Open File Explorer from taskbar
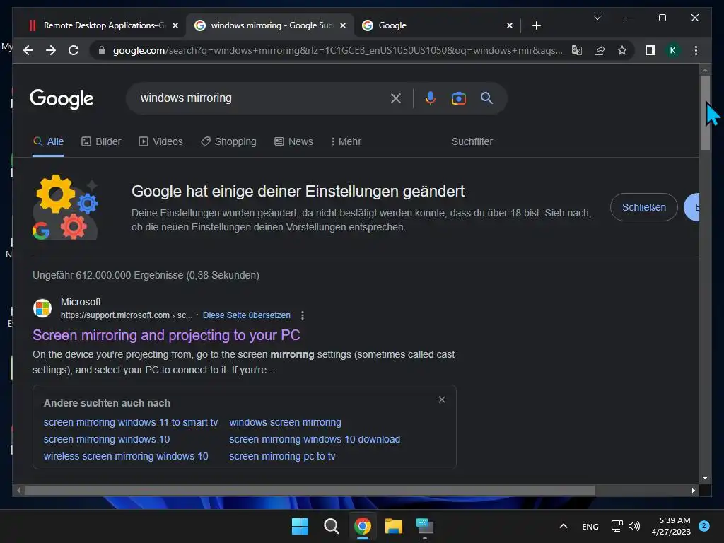 click(x=394, y=526)
